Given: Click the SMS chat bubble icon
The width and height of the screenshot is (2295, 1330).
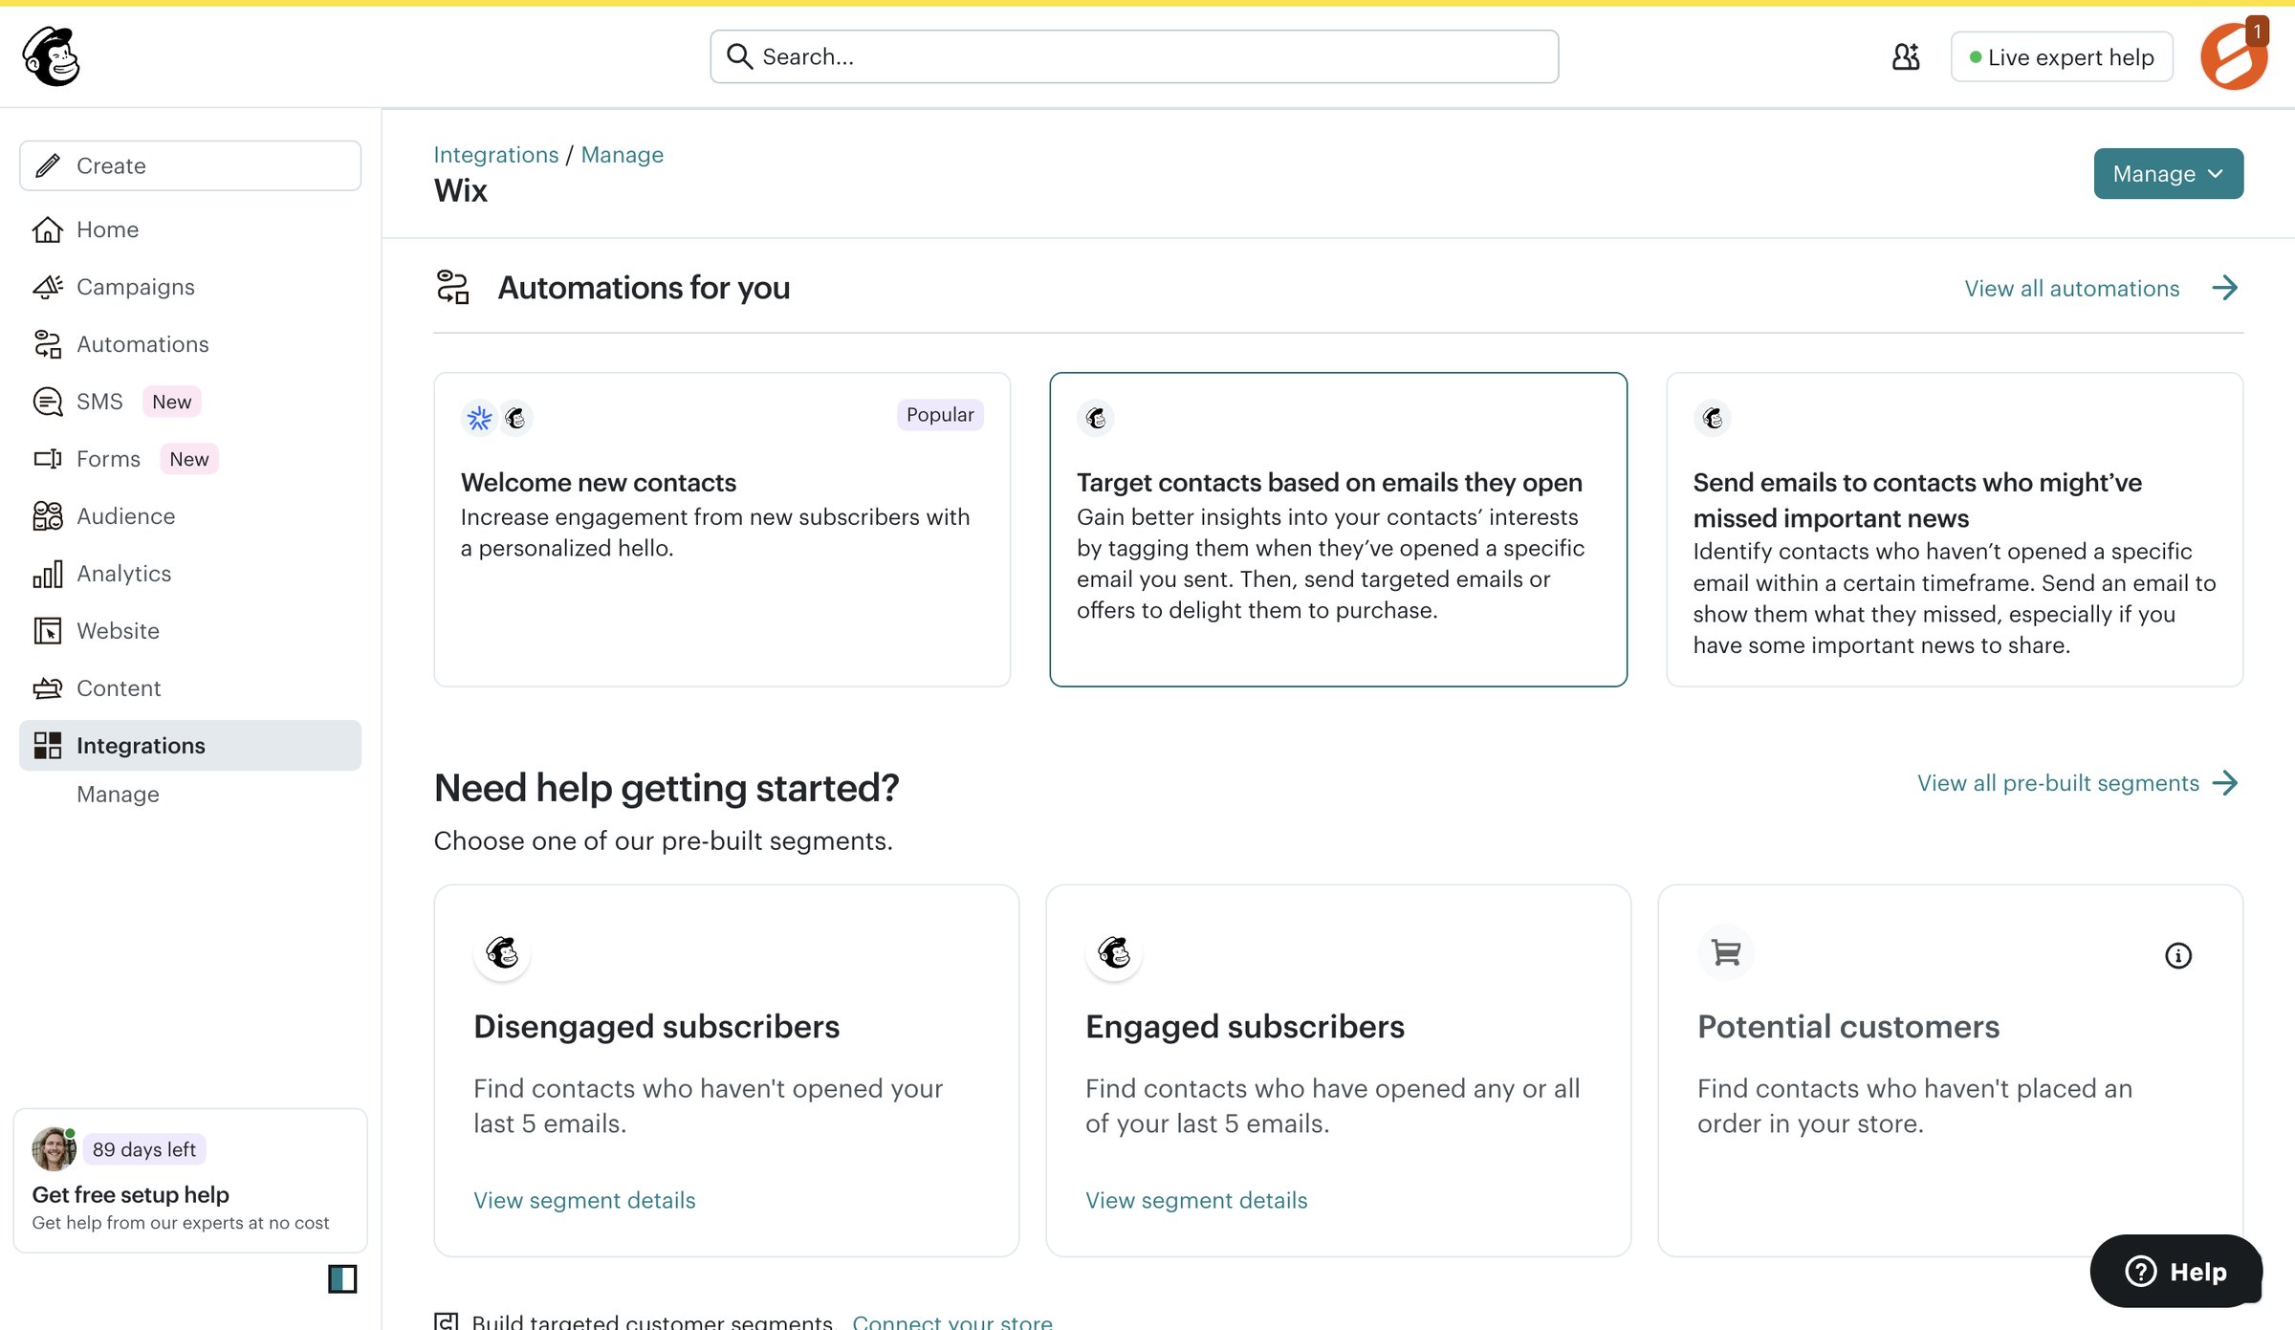Looking at the screenshot, I should pos(47,402).
